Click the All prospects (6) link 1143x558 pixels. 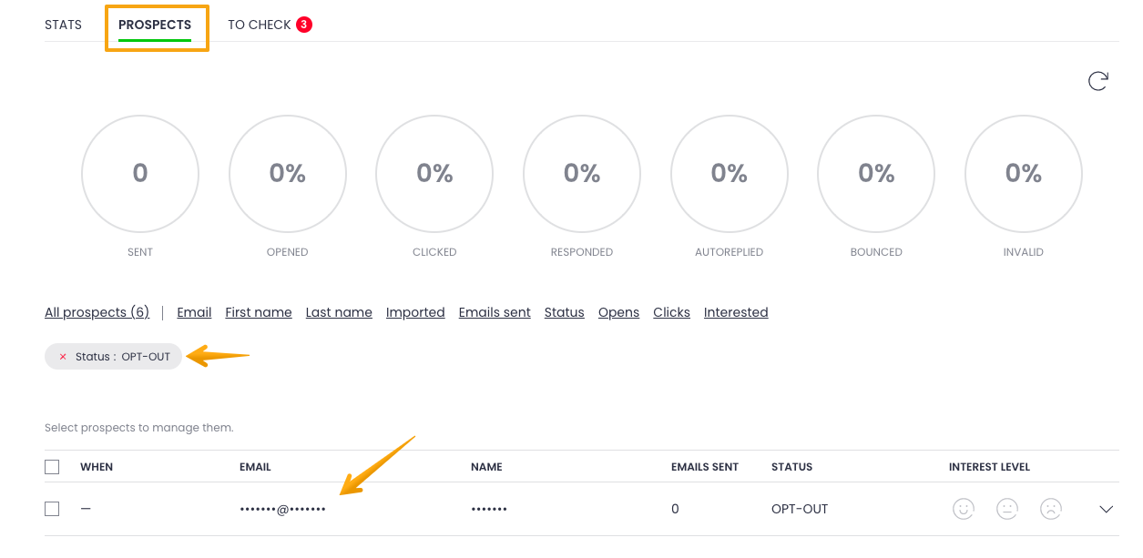tap(97, 312)
